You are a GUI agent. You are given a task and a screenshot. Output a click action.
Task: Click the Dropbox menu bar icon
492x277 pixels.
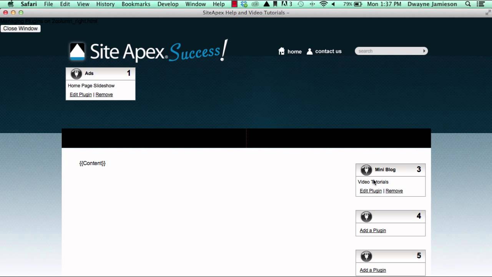[x=244, y=4]
